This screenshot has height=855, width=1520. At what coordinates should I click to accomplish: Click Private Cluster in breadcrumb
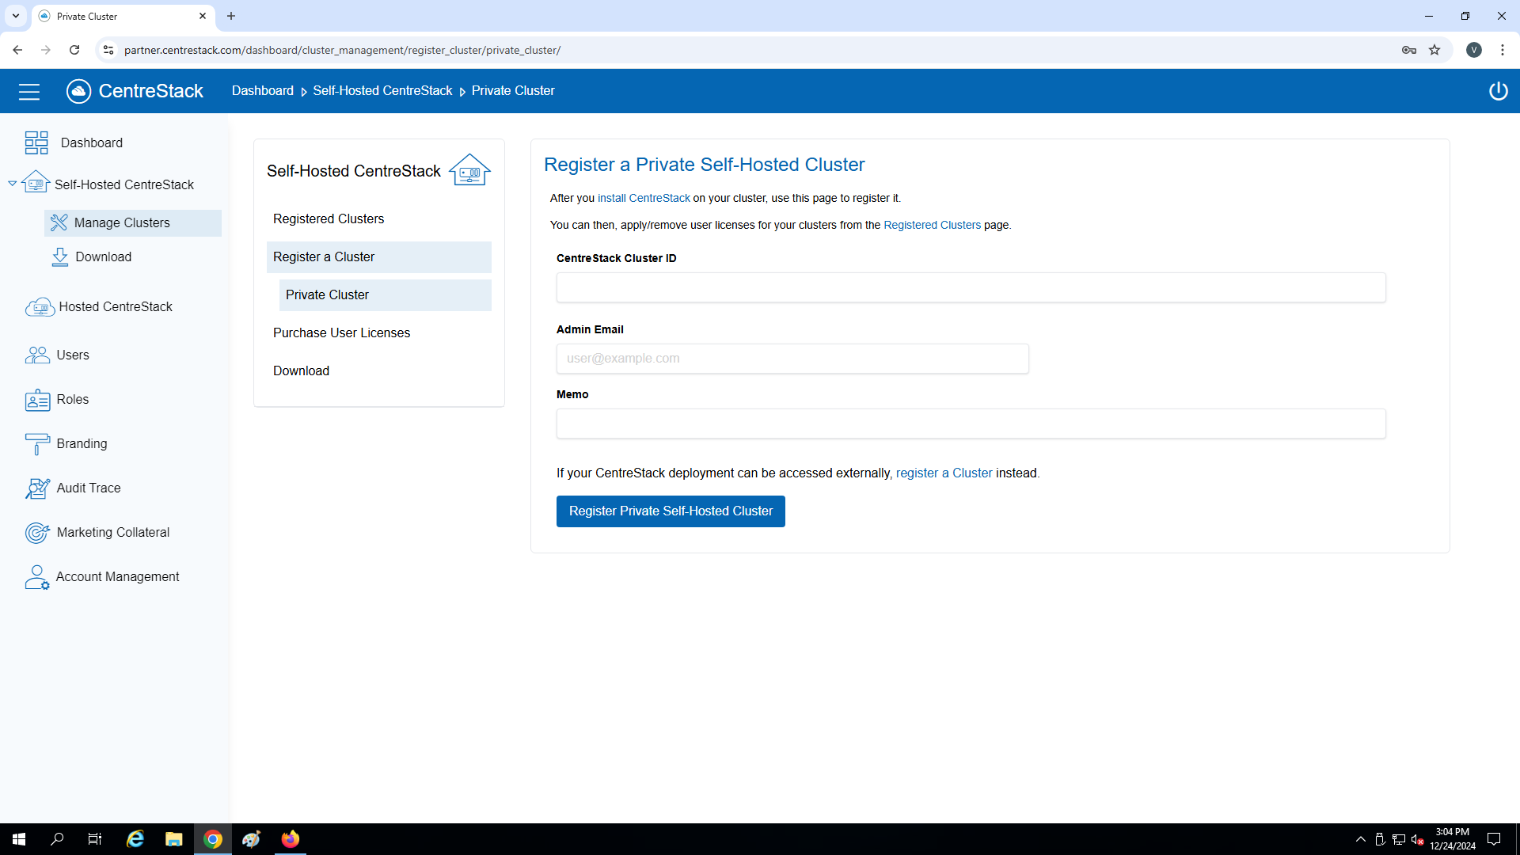coord(513,91)
